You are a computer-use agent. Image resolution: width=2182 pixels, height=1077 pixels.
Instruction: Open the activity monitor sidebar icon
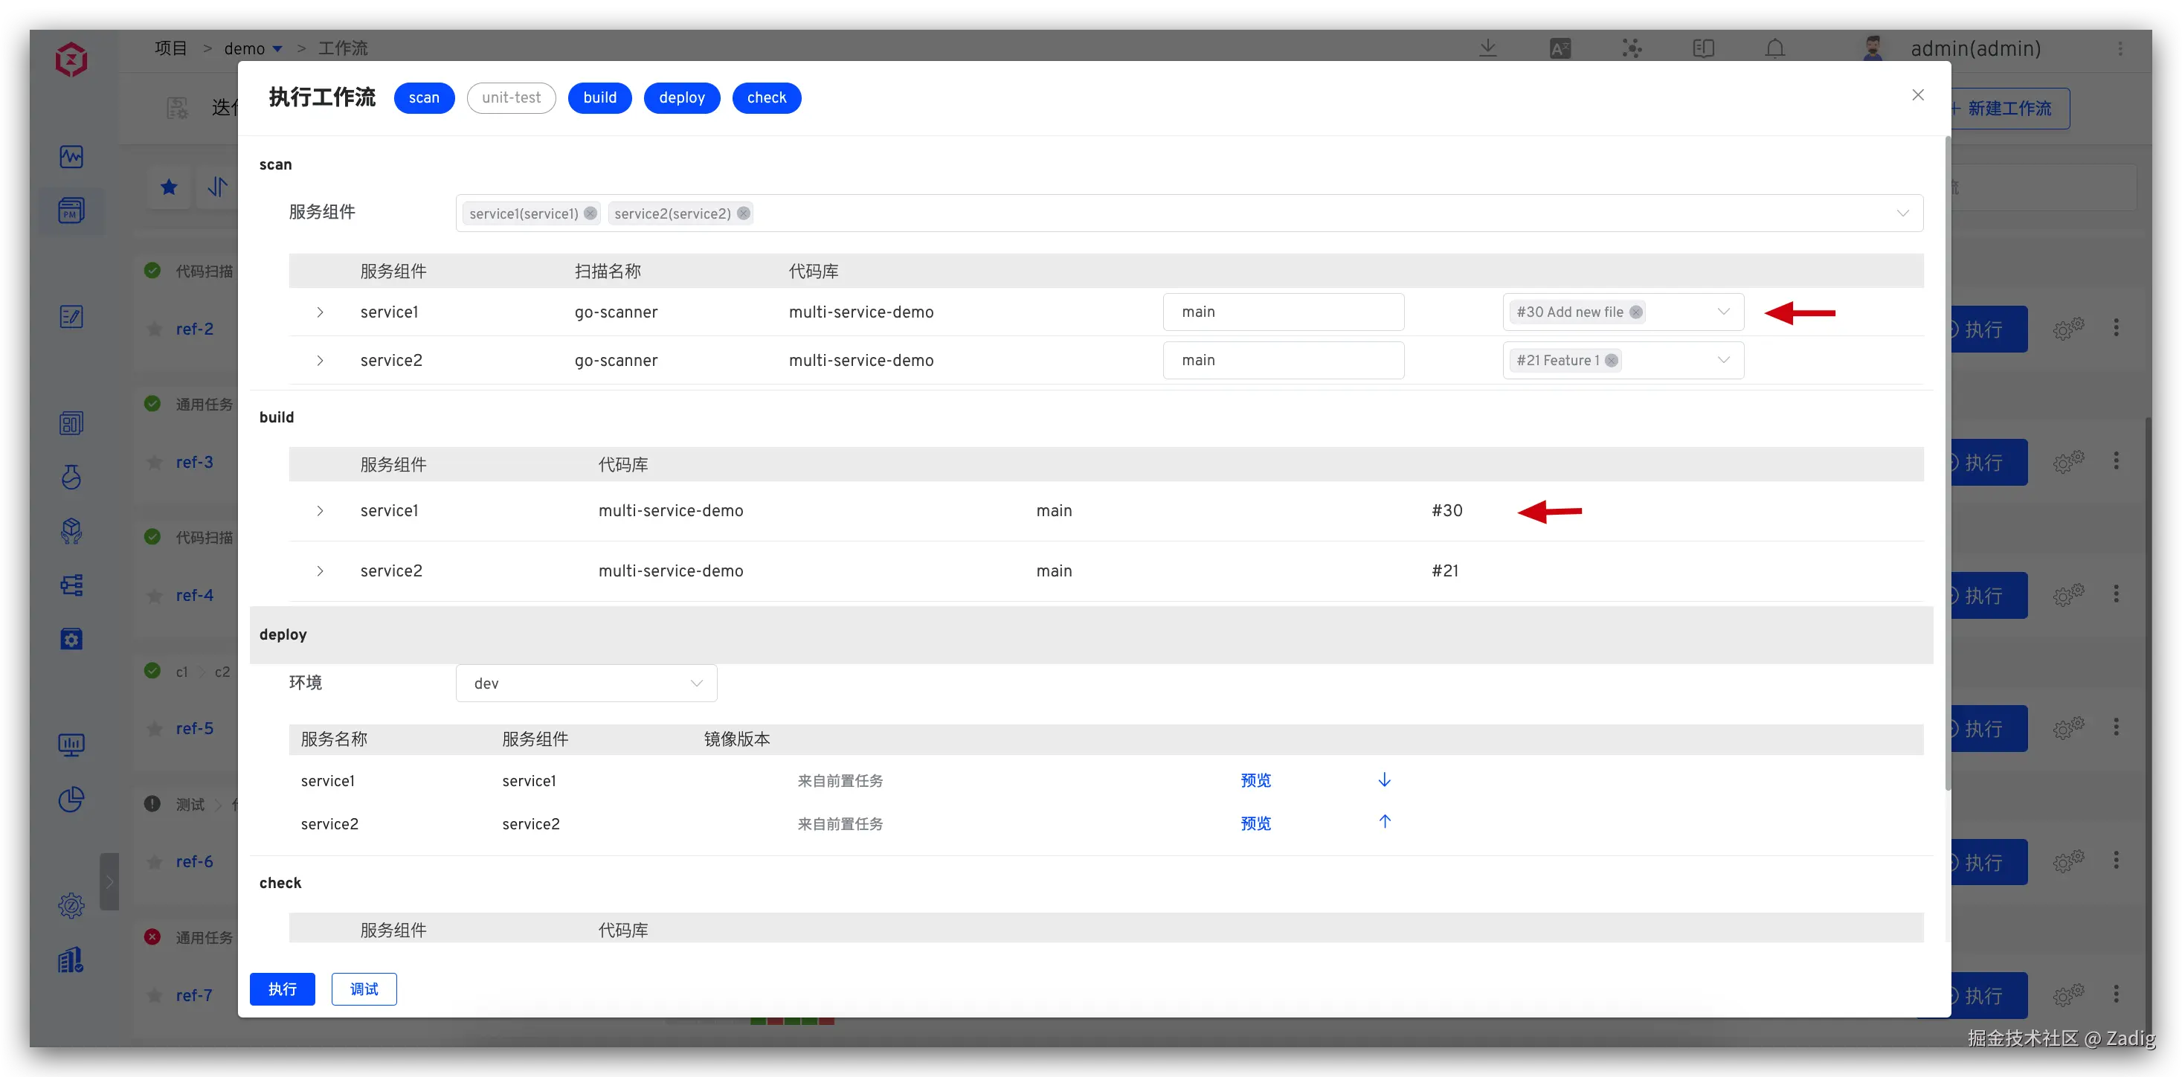(x=71, y=157)
